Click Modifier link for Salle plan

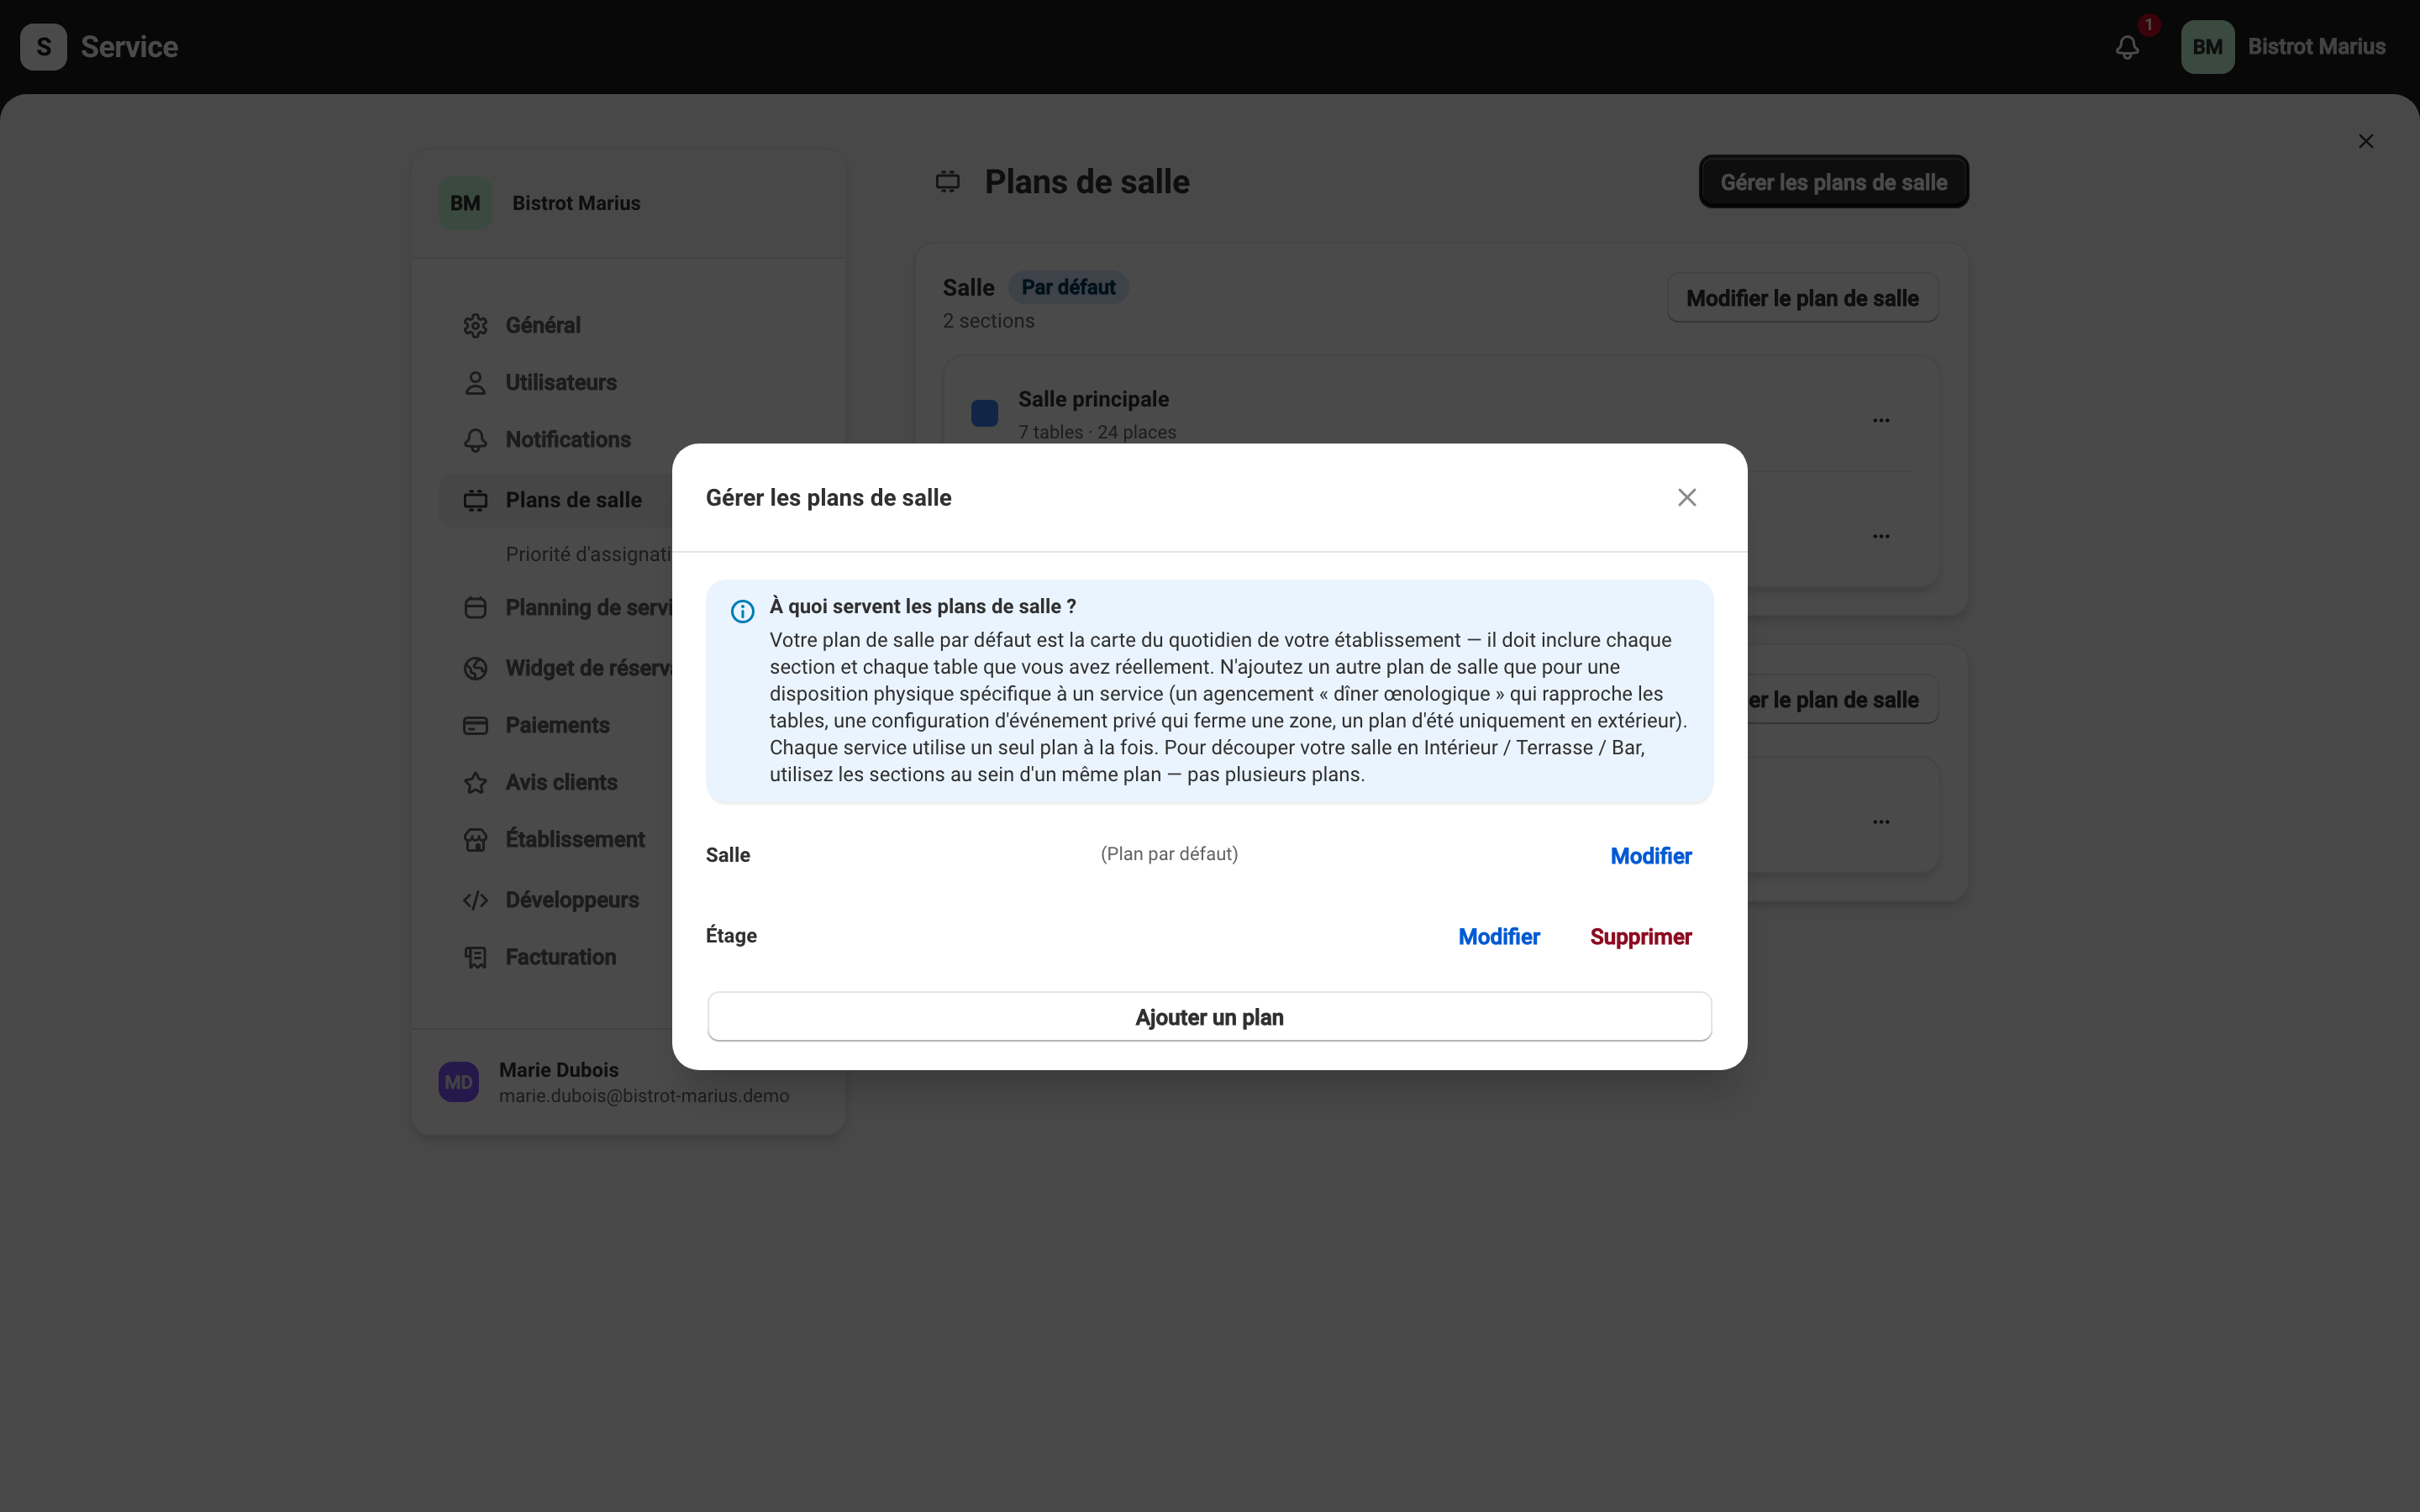pyautogui.click(x=1650, y=856)
